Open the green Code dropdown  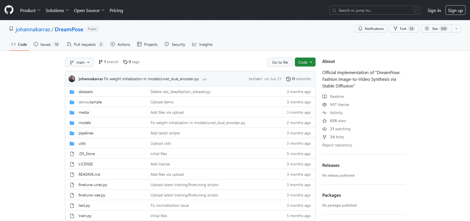(305, 62)
